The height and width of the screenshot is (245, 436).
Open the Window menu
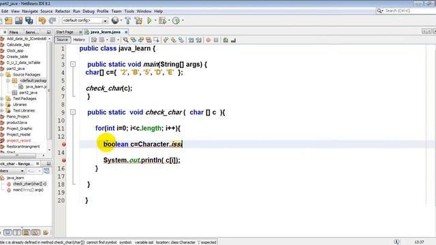[144, 11]
